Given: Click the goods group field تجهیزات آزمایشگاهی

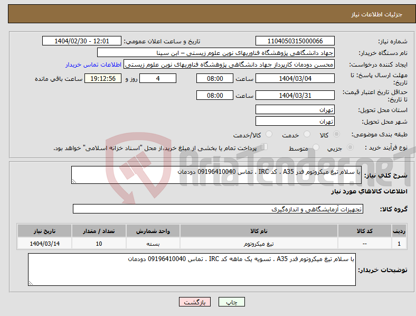Looking at the screenshot, I should (x=218, y=209).
